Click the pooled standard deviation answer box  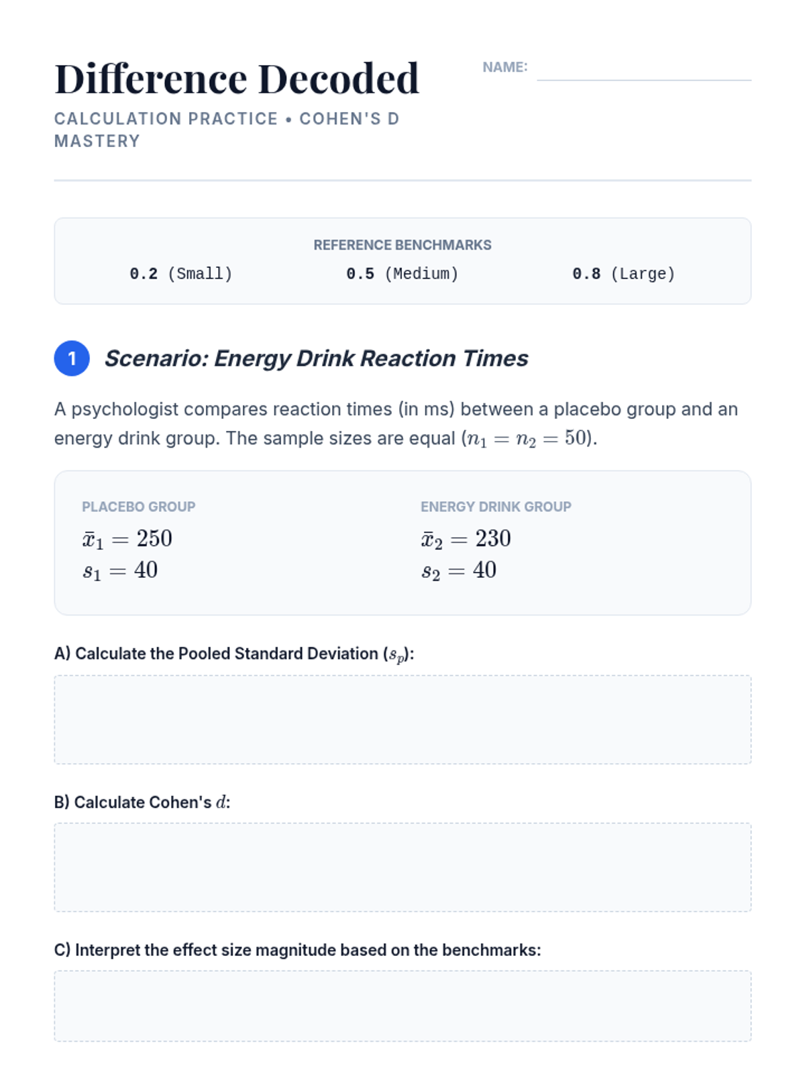pyautogui.click(x=402, y=720)
